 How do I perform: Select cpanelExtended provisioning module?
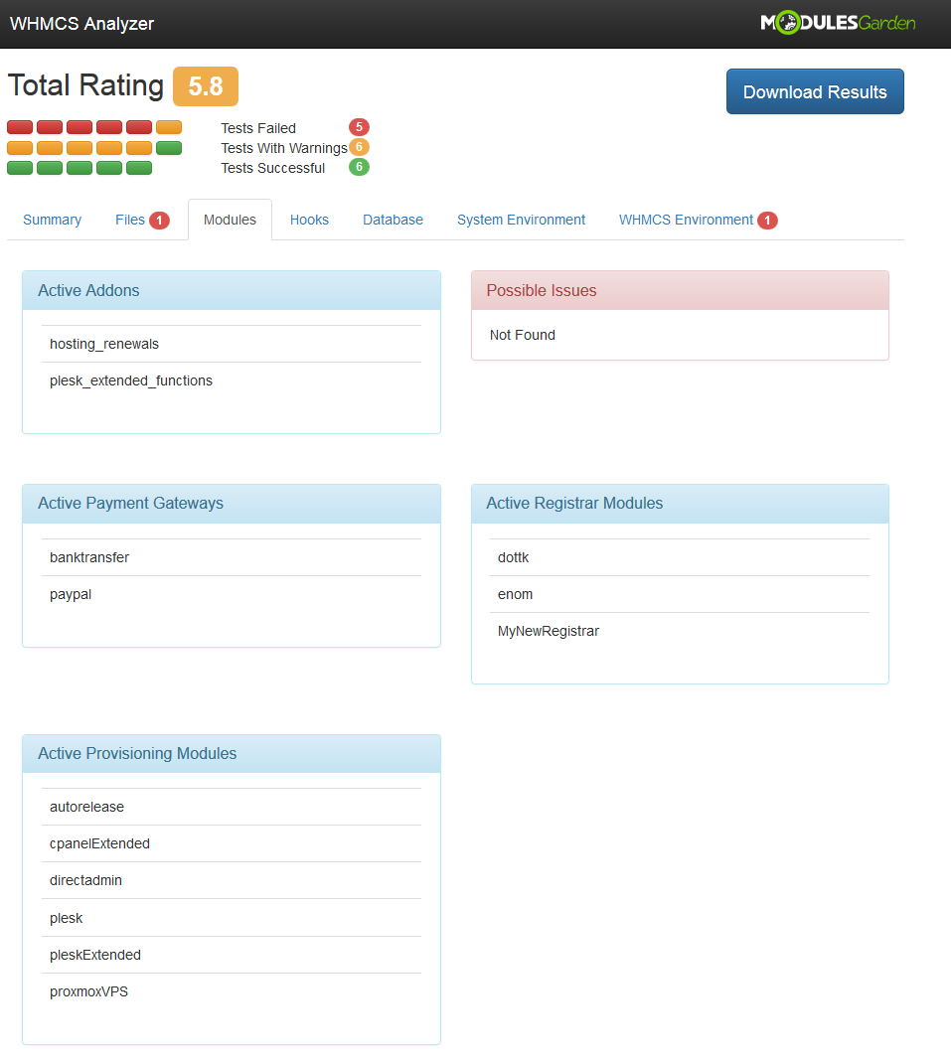(x=232, y=843)
